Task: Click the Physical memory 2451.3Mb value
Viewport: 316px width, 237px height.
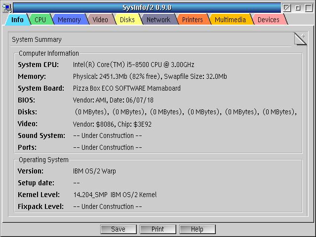Action: pos(150,76)
